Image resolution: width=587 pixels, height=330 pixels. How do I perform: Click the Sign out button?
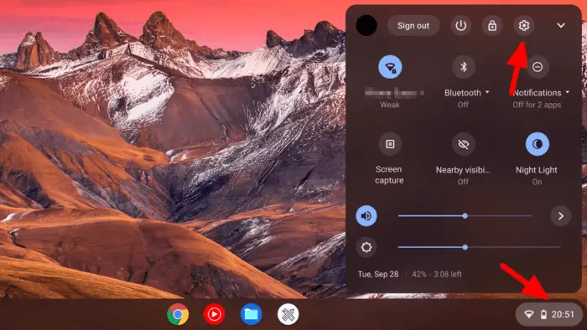(413, 25)
